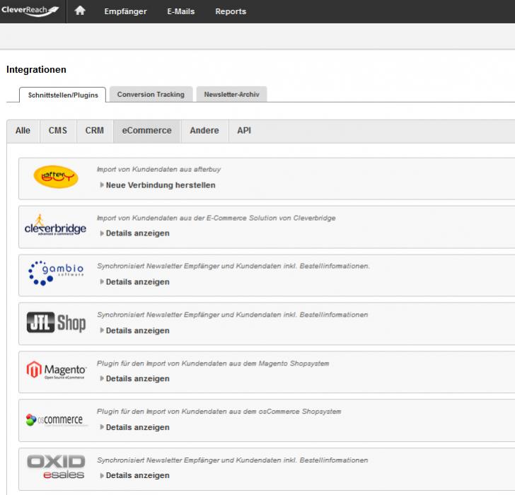Image resolution: width=515 pixels, height=495 pixels.
Task: Click the cleverbridge logo
Action: click(x=55, y=226)
